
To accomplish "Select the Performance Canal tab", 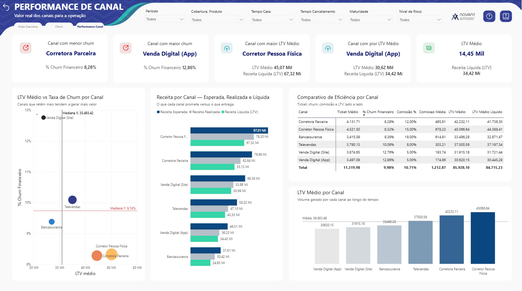I will (90, 27).
